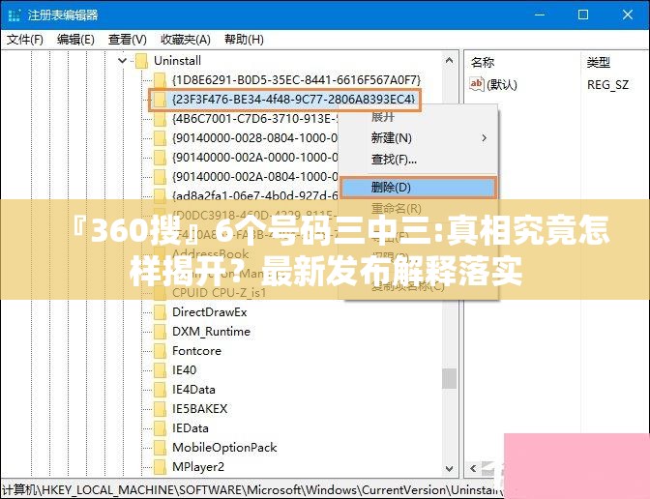Click the MobileOptionPack folder icon

point(160,448)
